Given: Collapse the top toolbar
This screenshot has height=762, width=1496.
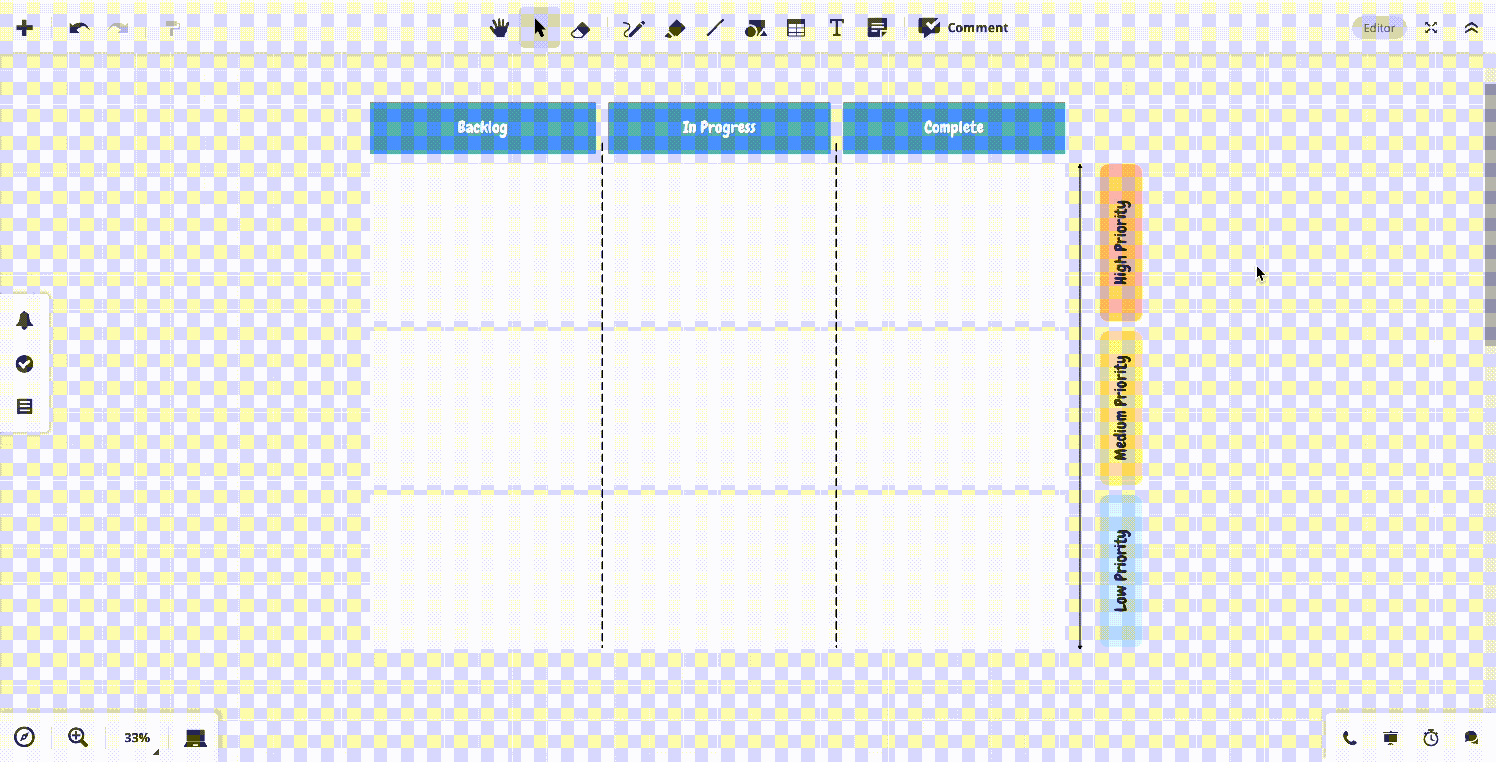Looking at the screenshot, I should pyautogui.click(x=1471, y=28).
